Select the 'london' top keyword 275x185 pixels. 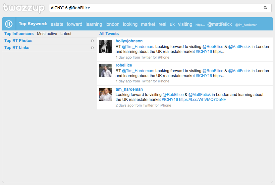(112, 24)
